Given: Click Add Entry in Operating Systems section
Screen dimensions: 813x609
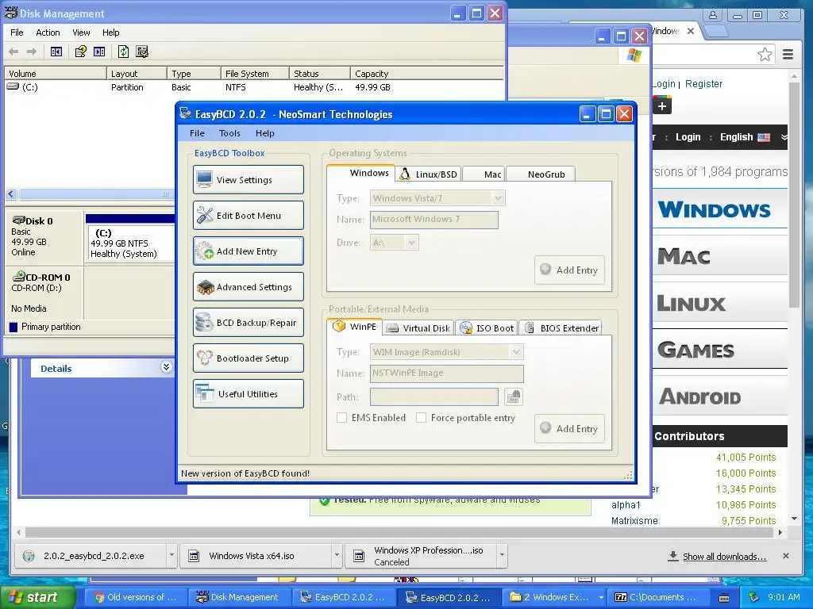Looking at the screenshot, I should pos(569,270).
